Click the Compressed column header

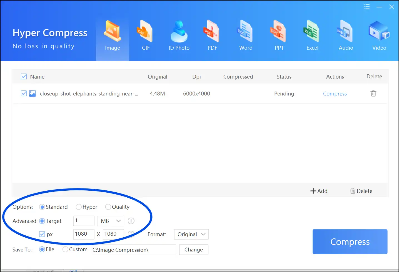pyautogui.click(x=238, y=77)
